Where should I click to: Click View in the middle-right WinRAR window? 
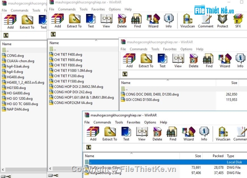(178, 60)
